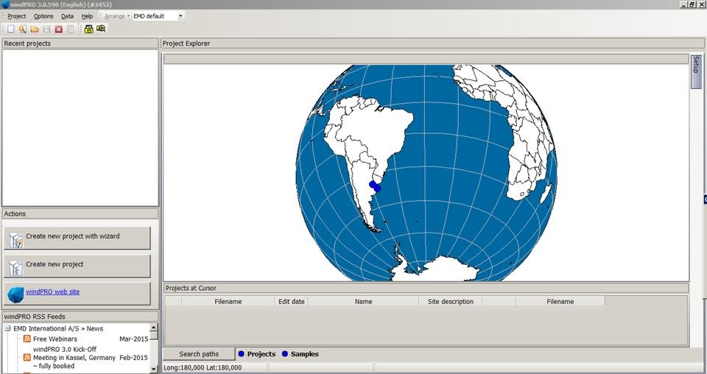The width and height of the screenshot is (707, 374).
Task: Open the yellow catalogue toolbar icon
Action: pos(89,29)
